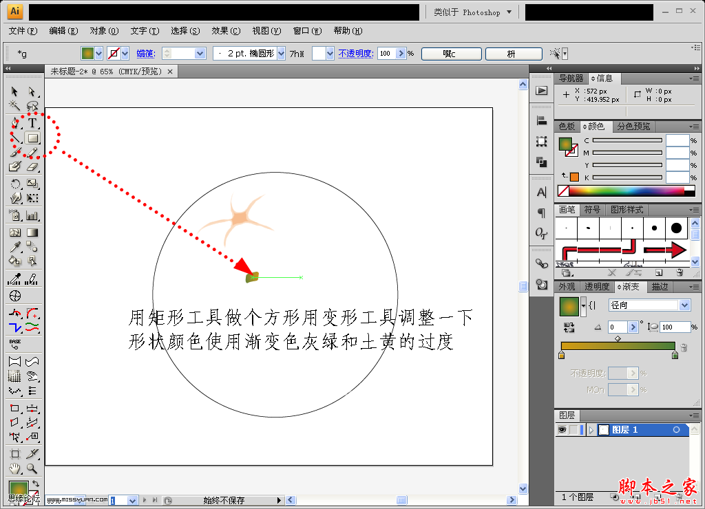Click the gradient angle input field

[x=618, y=327]
